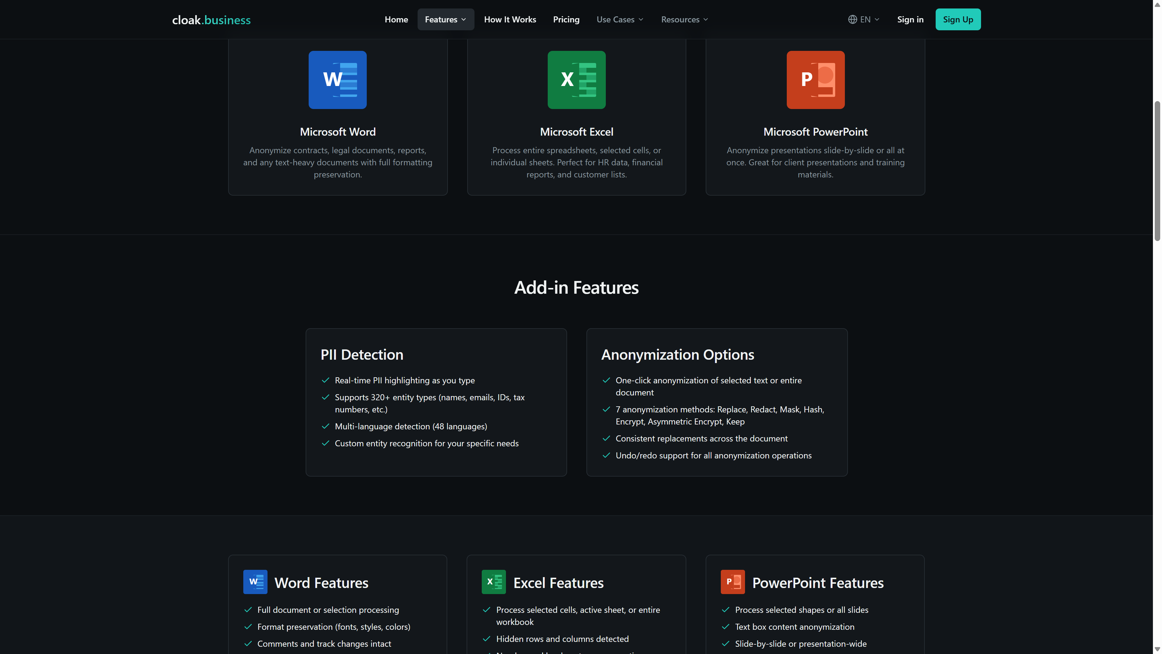Click checkmark beside Custom entity recognition
Image resolution: width=1162 pixels, height=654 pixels.
pyautogui.click(x=325, y=443)
